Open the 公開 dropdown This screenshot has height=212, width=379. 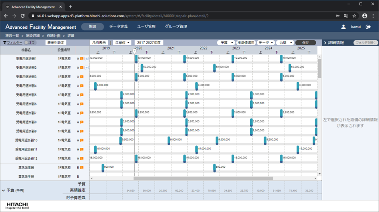(285, 43)
